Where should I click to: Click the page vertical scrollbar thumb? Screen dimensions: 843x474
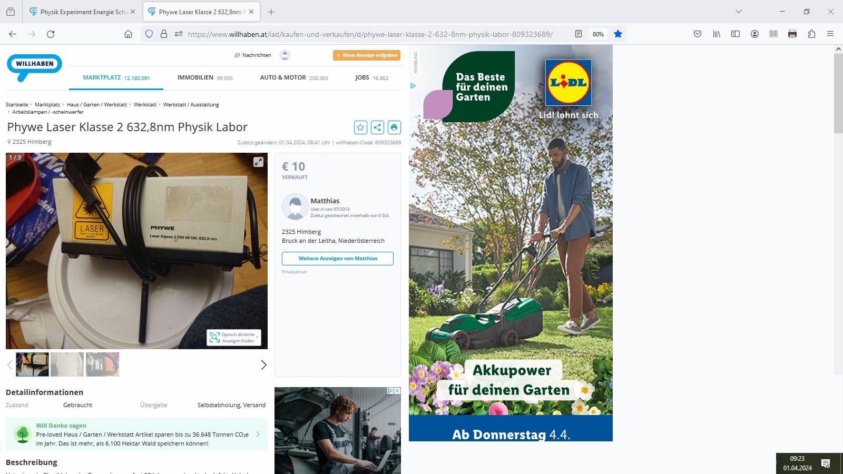pos(838,93)
